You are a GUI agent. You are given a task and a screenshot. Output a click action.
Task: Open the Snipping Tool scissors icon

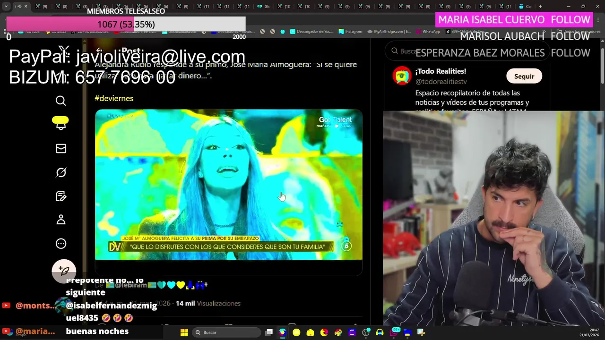421,332
